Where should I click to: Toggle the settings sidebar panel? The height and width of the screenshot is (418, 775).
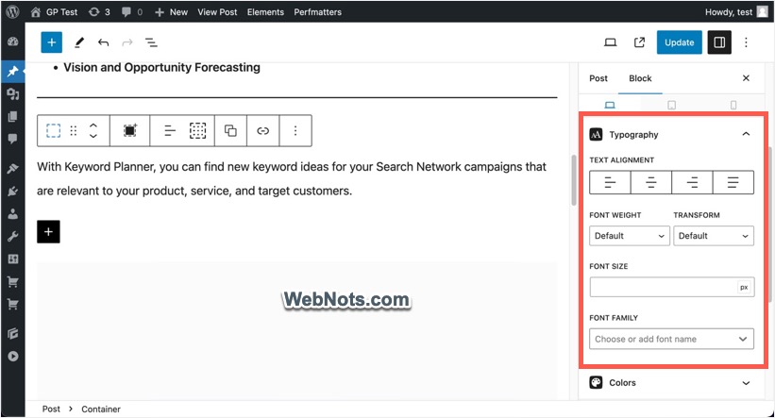pyautogui.click(x=718, y=42)
